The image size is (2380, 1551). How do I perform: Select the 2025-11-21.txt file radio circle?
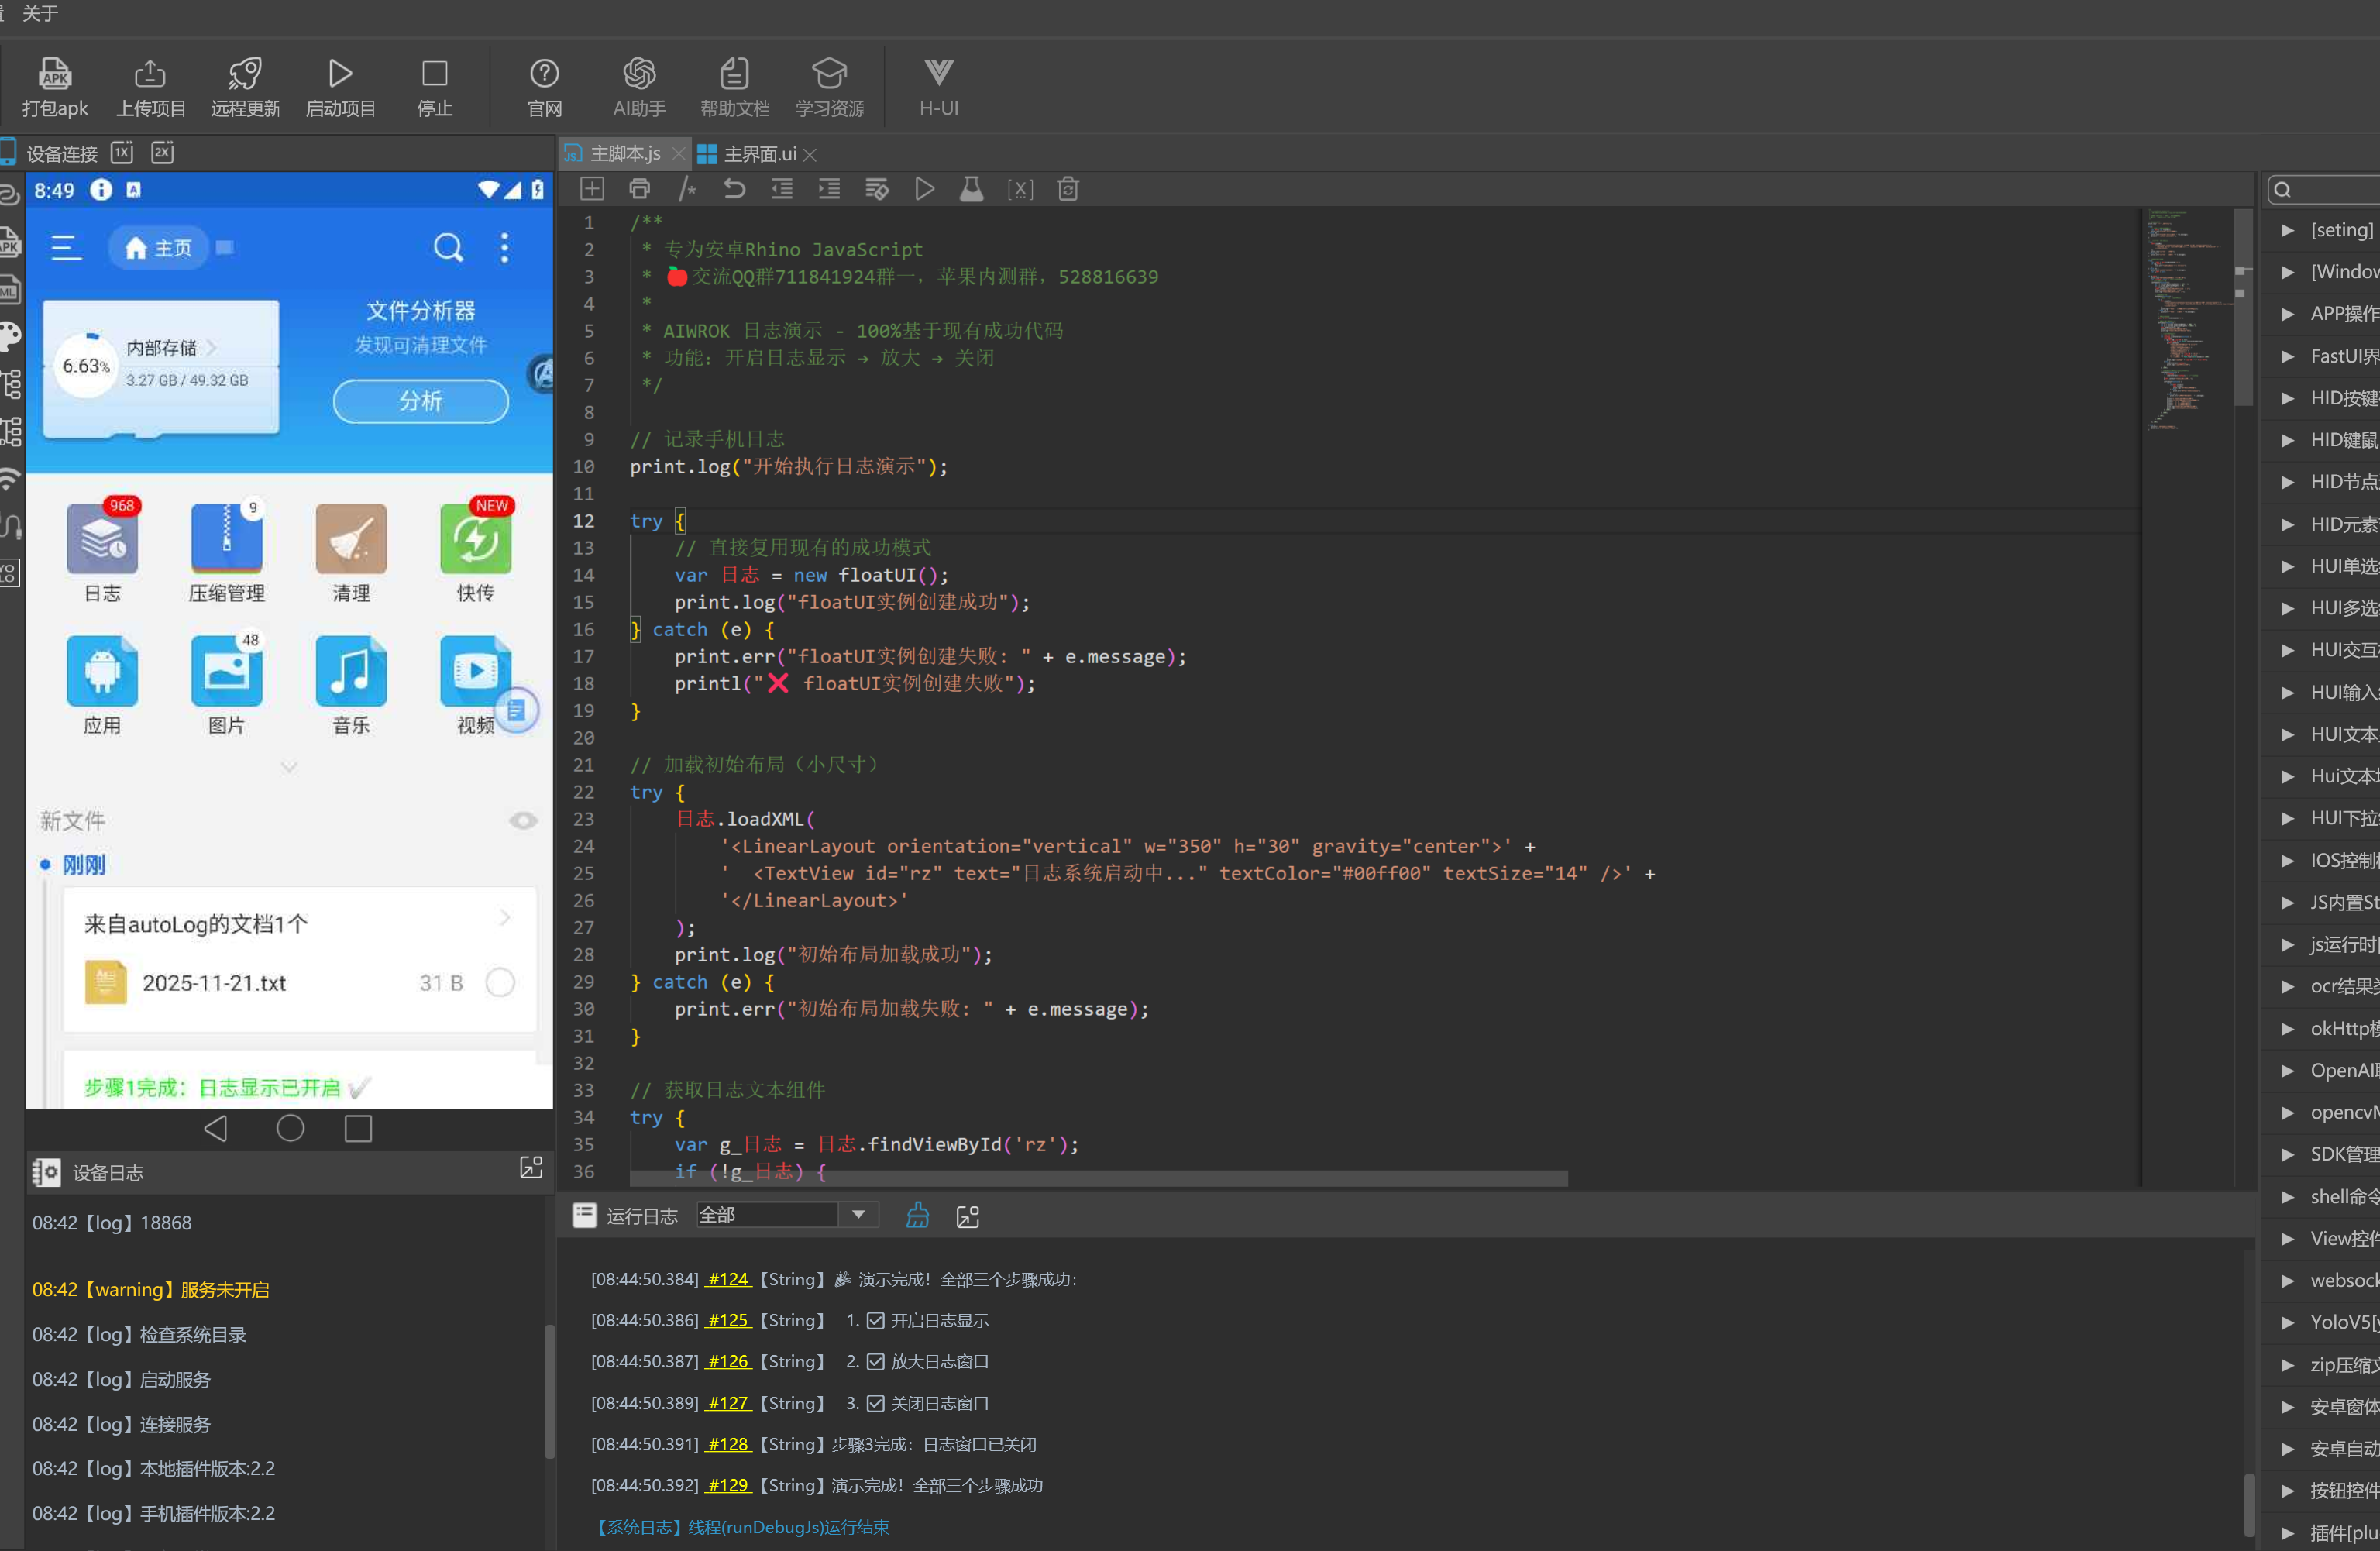point(500,982)
